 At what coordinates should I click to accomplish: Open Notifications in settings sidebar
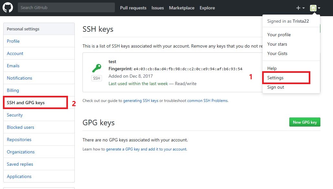coord(39,78)
